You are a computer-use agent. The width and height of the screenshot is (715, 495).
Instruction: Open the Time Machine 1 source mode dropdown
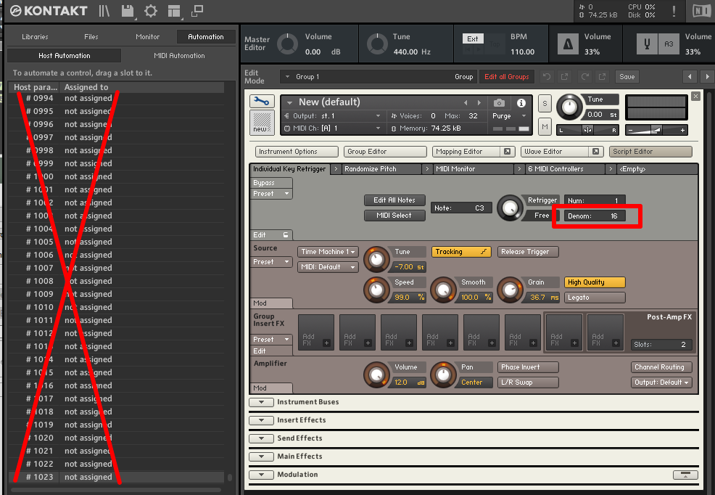click(328, 252)
